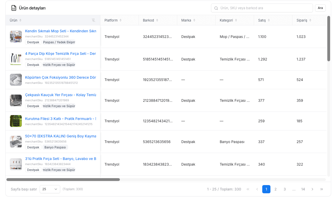The image size is (336, 202).
Task: Click the search magnifier icon
Action: [216, 8]
